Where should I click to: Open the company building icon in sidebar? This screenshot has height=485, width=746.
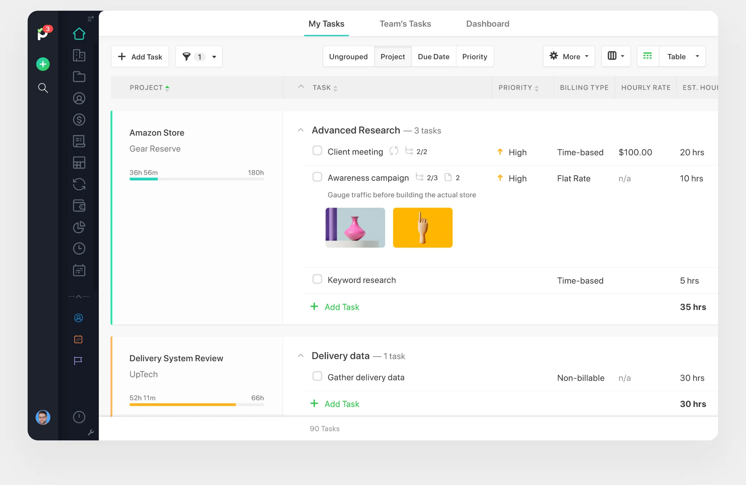[79, 55]
